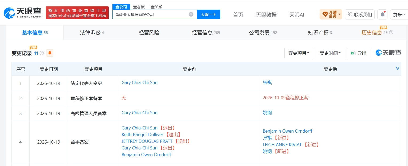Screen dimensions: 408x166
Task: Clear the search box with the X icon
Action: [x=191, y=14]
